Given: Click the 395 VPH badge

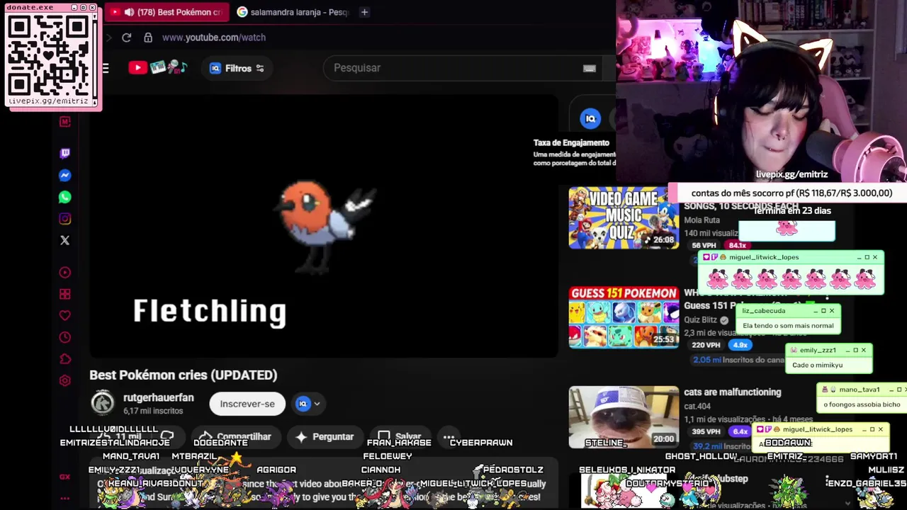Looking at the screenshot, I should pos(706,431).
